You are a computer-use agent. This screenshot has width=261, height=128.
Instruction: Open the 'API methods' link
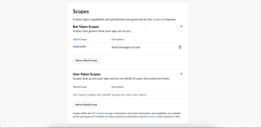click(x=98, y=113)
